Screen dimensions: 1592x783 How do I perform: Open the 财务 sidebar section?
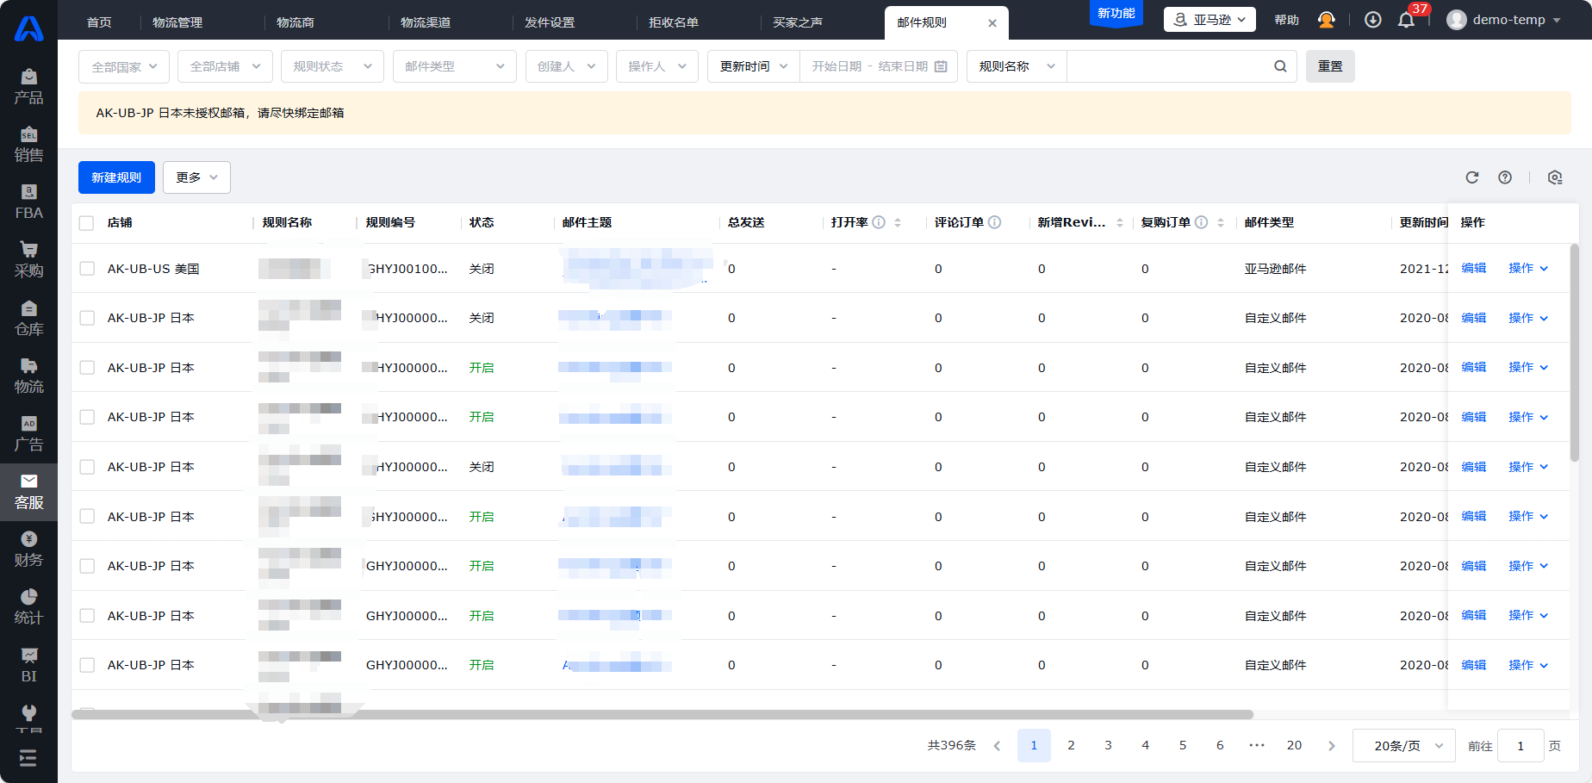28,550
